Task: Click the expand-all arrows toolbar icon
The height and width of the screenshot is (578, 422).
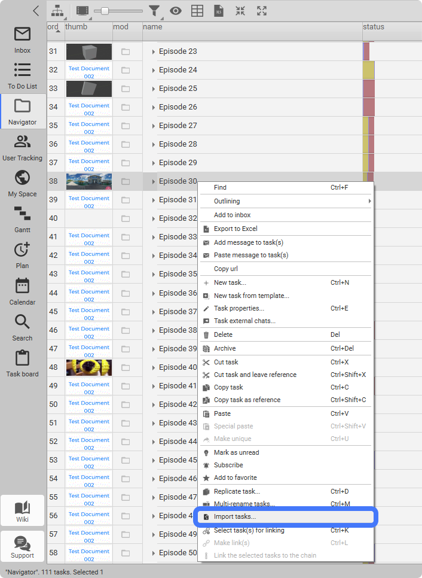Action: click(x=262, y=11)
